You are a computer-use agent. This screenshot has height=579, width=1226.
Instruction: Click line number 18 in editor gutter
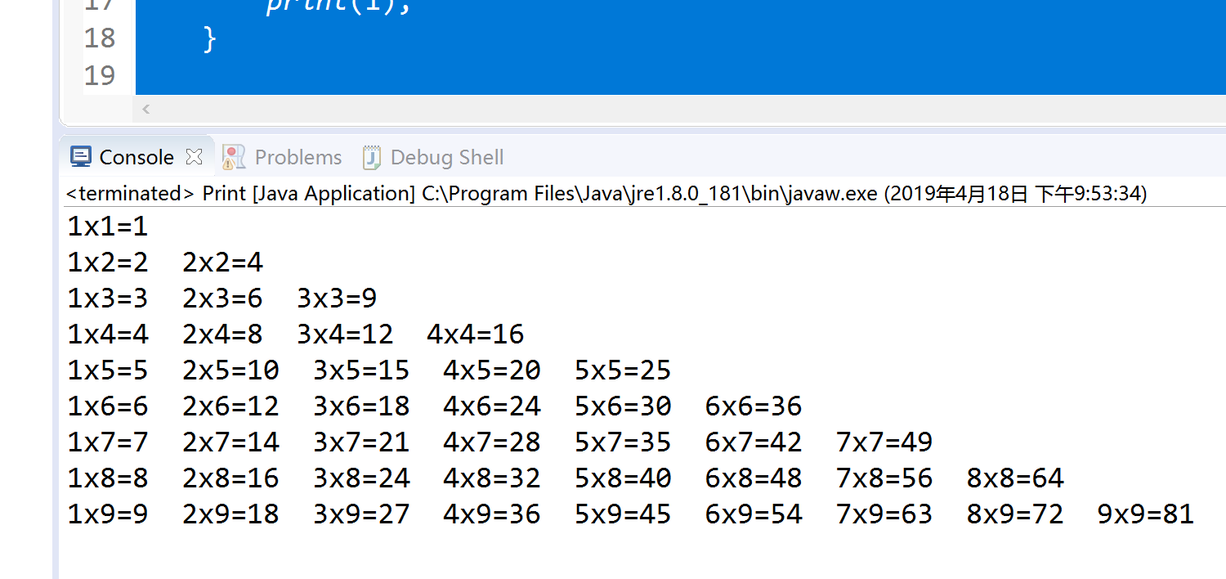100,38
